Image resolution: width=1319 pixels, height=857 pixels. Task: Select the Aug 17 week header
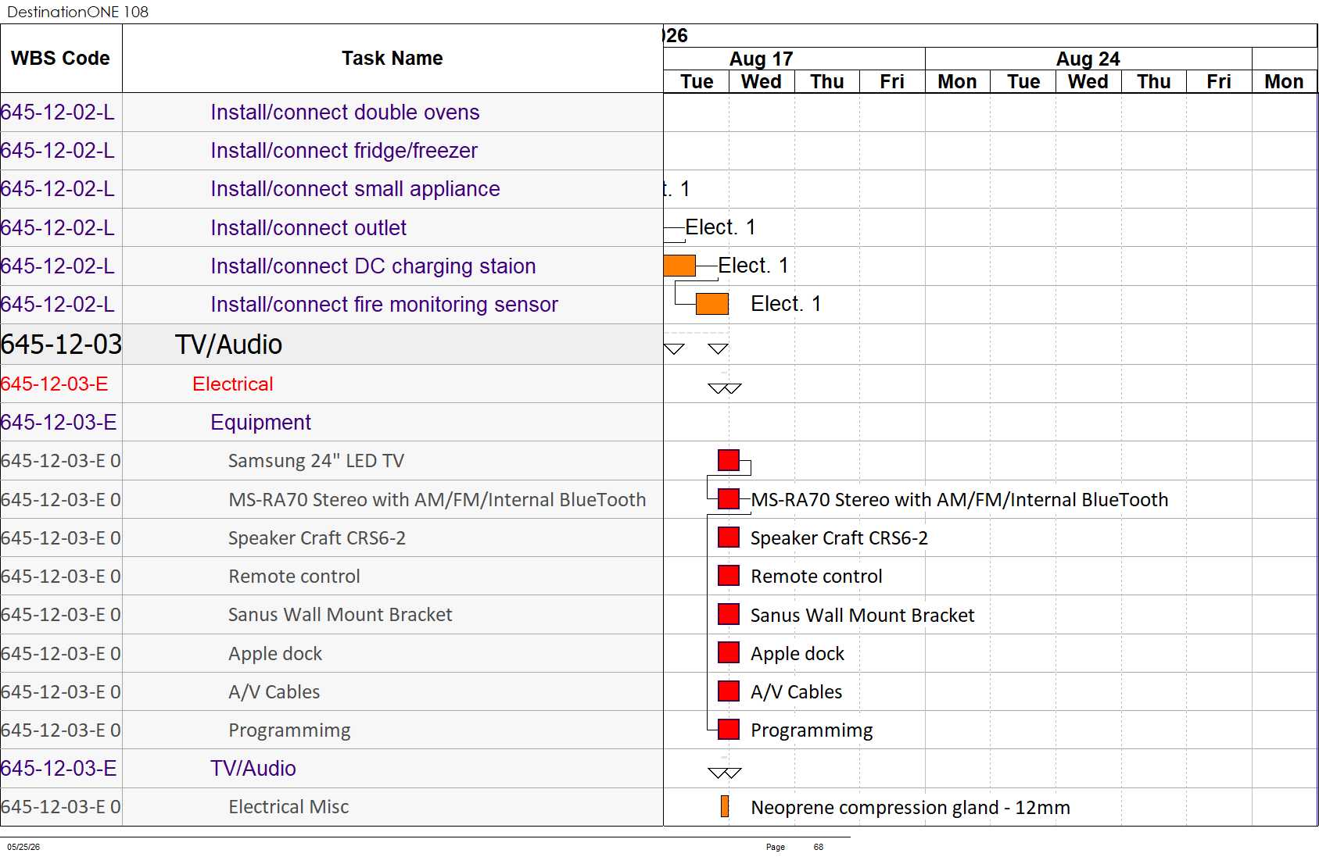point(761,59)
